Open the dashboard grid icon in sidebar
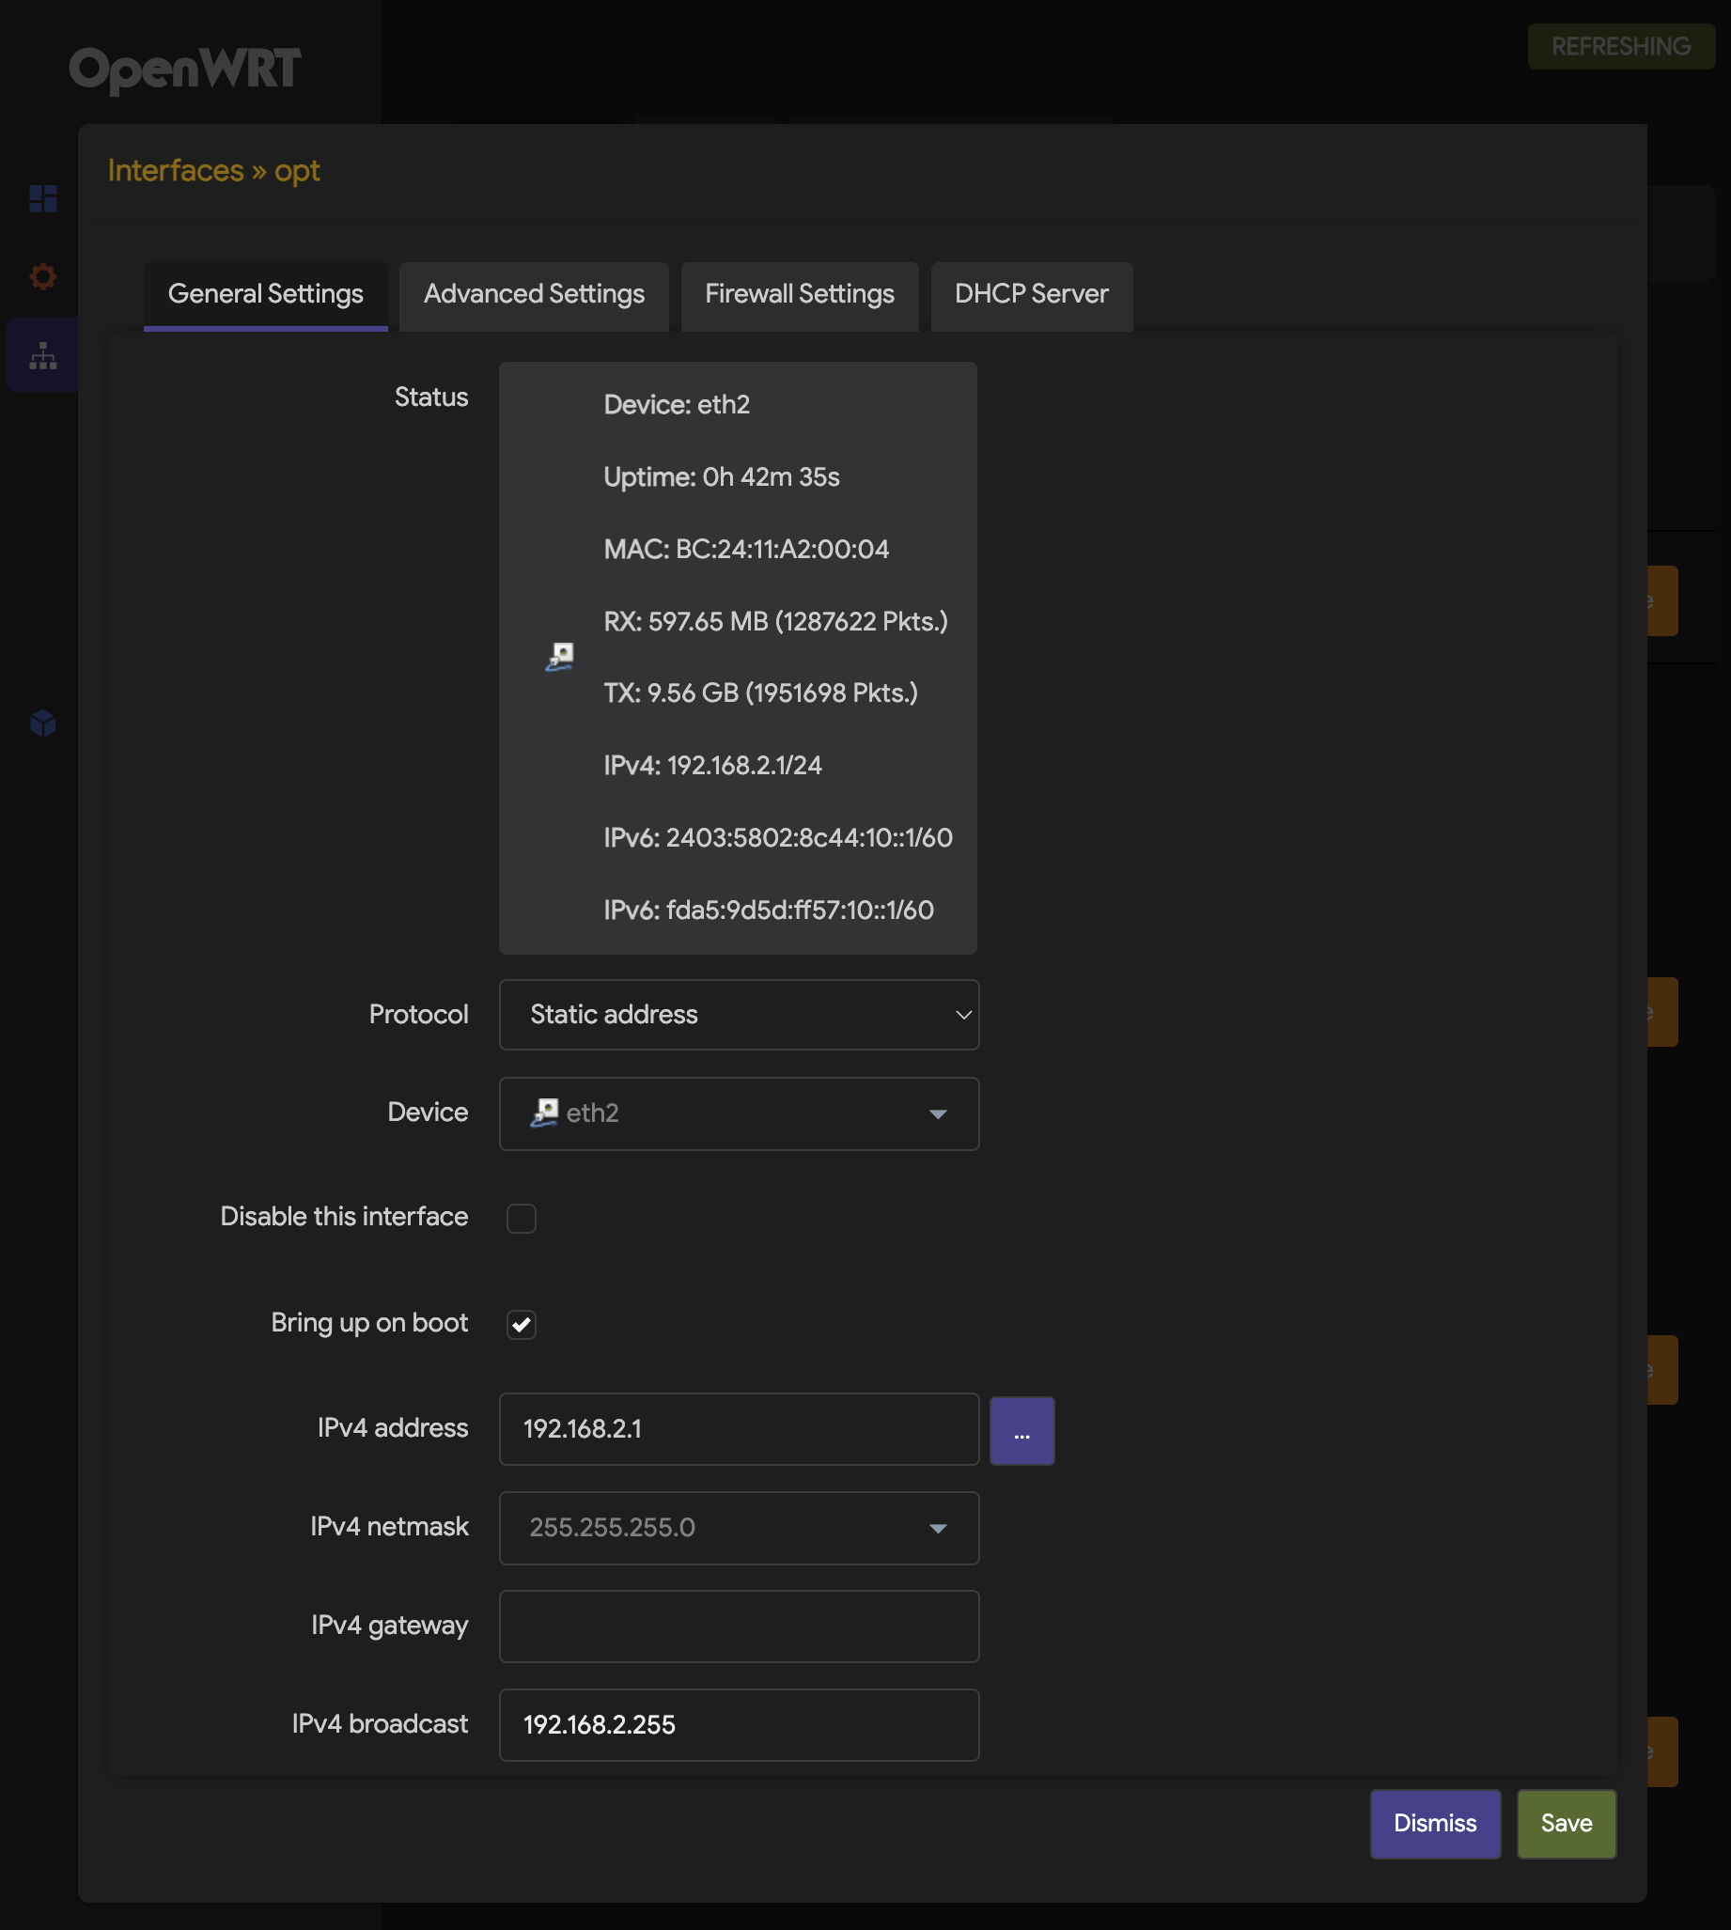This screenshot has width=1731, height=1930. click(43, 198)
